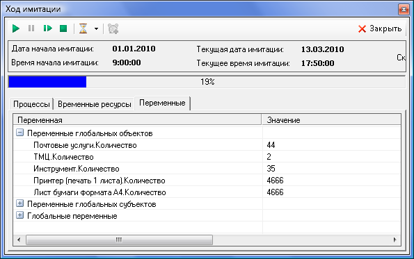
Task: Collapse Переменные глобальных объектов node
Action: (19, 133)
